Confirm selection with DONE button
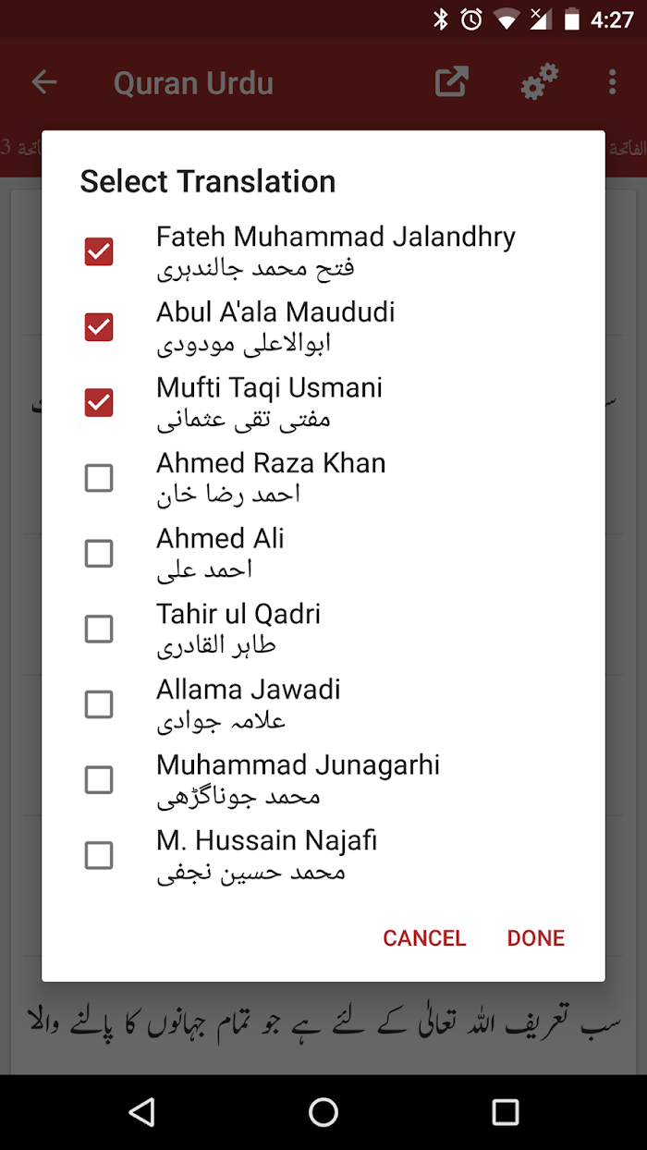The height and width of the screenshot is (1150, 647). pos(535,938)
